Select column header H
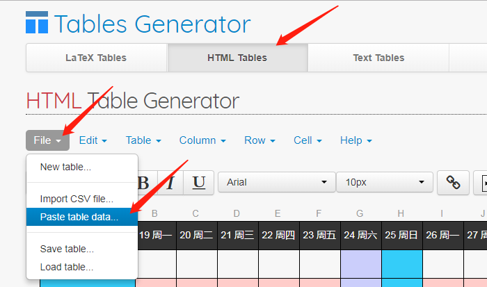Screen dimensions: 487x287 click(401, 213)
